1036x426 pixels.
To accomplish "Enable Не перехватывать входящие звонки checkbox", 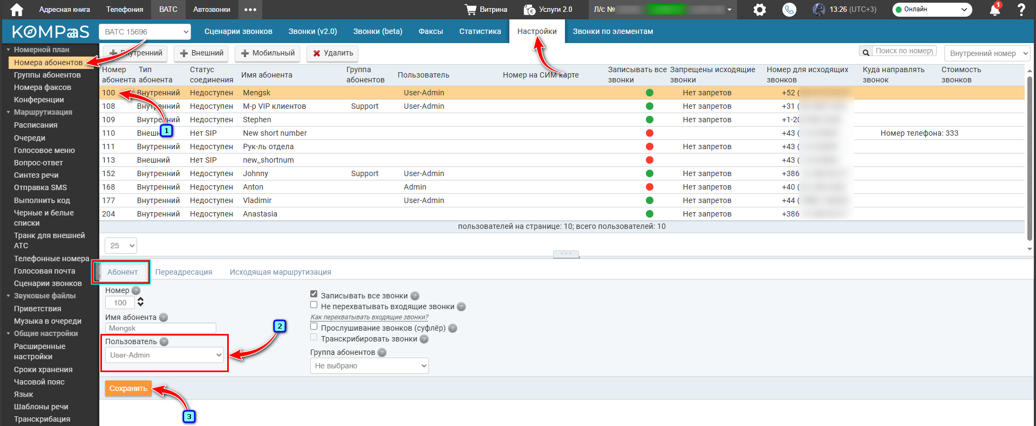I will (313, 305).
